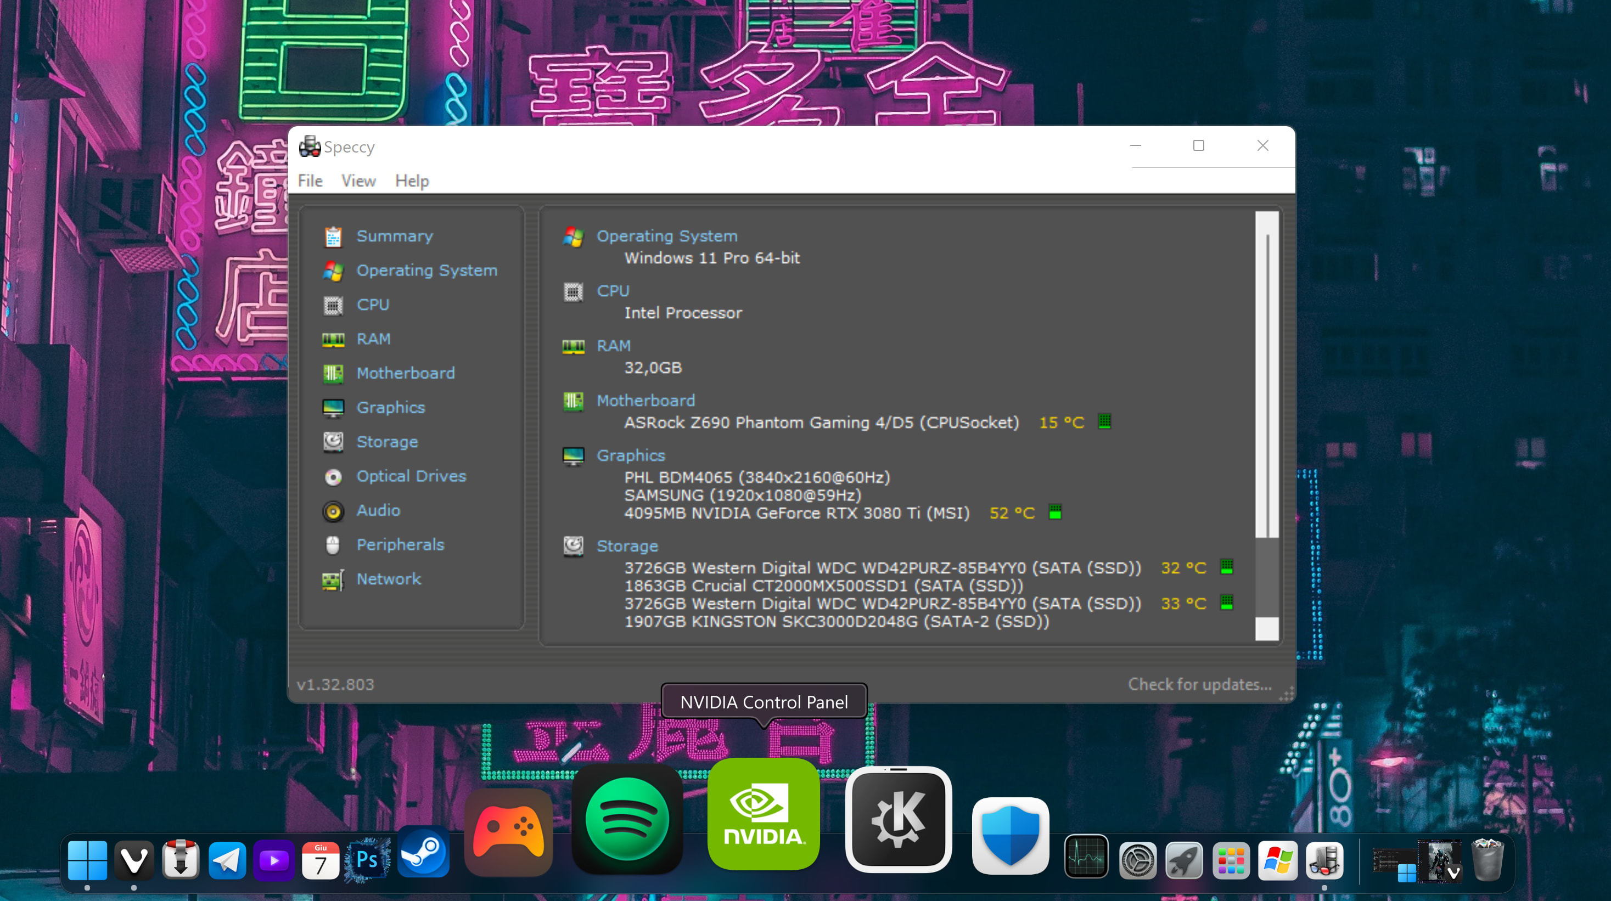Select Motherboard in the sidebar
This screenshot has height=901, width=1611.
405,373
